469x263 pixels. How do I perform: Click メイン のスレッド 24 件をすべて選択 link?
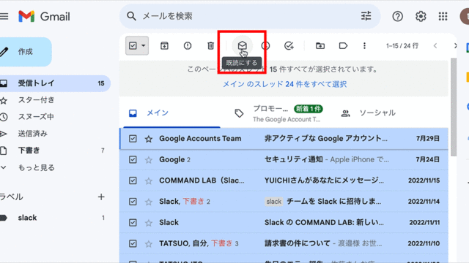coord(285,84)
